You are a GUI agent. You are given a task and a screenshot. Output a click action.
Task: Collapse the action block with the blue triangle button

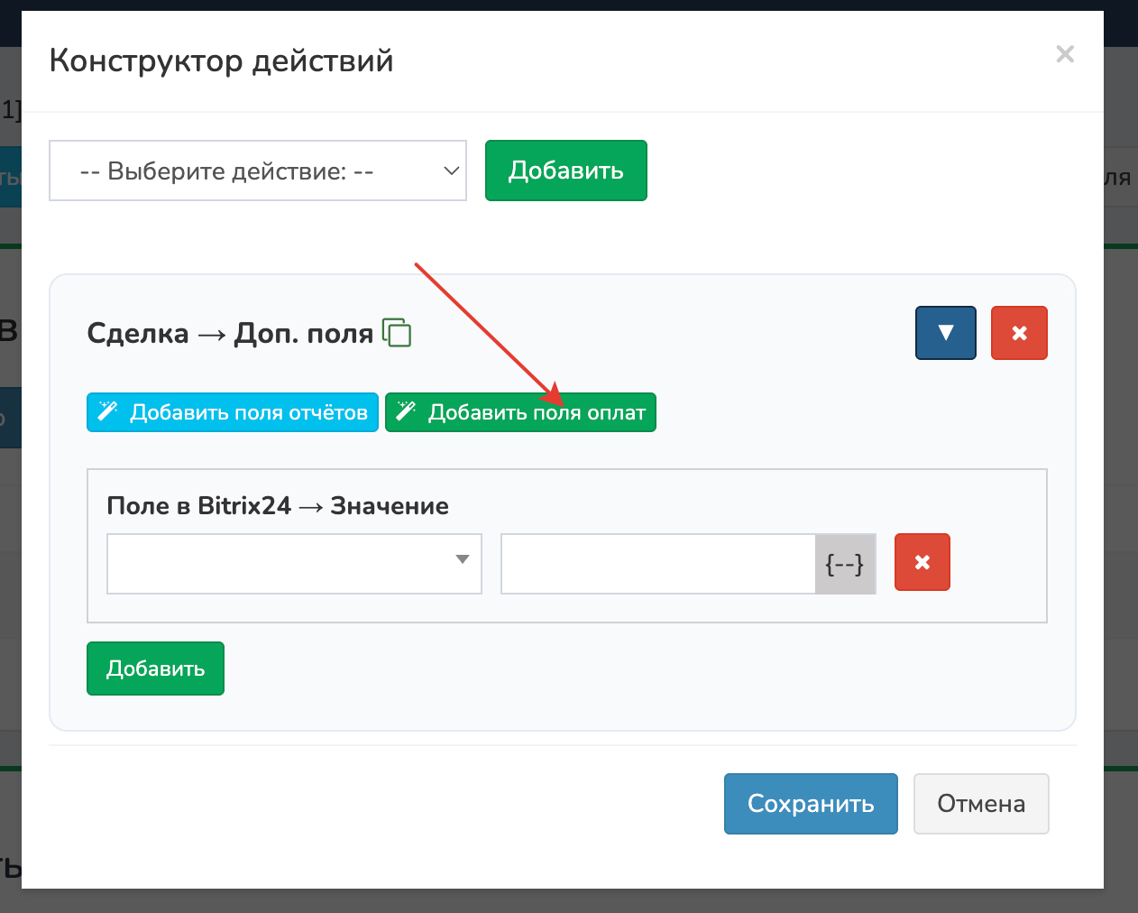click(x=945, y=333)
